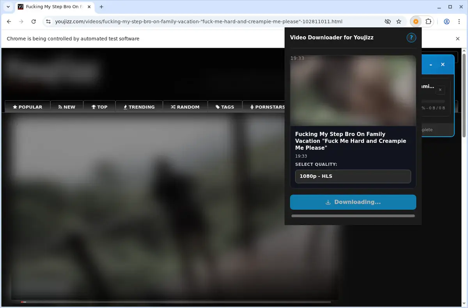The height and width of the screenshot is (308, 468).
Task: Close the current browser tab
Action: 89,7
